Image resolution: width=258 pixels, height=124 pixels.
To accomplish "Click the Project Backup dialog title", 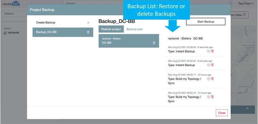I will pyautogui.click(x=42, y=10).
